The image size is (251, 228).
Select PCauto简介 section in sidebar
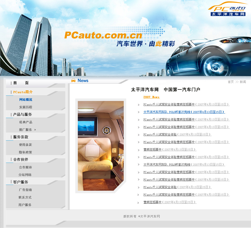23,92
